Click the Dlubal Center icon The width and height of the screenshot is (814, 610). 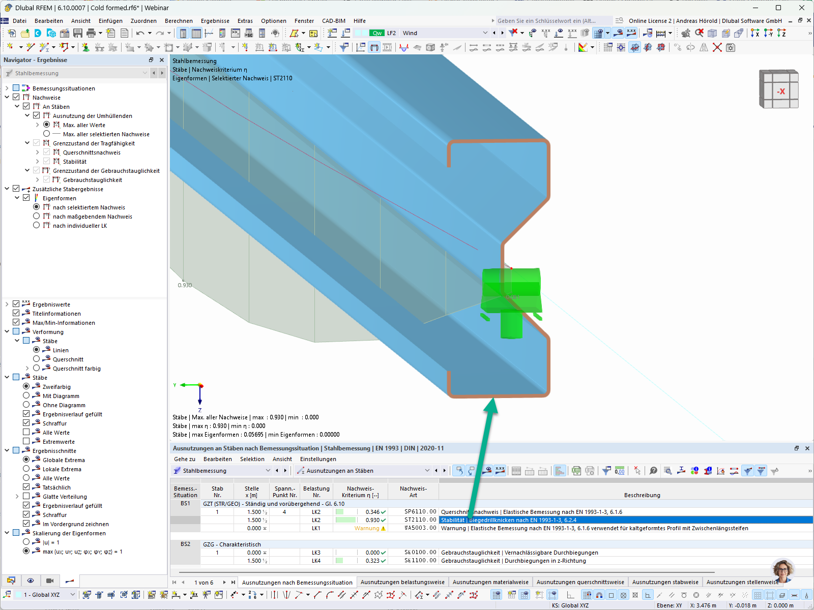(x=38, y=33)
